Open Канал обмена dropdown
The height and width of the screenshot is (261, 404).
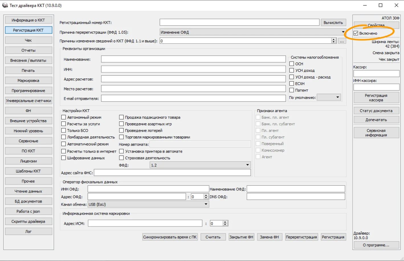tap(148, 204)
